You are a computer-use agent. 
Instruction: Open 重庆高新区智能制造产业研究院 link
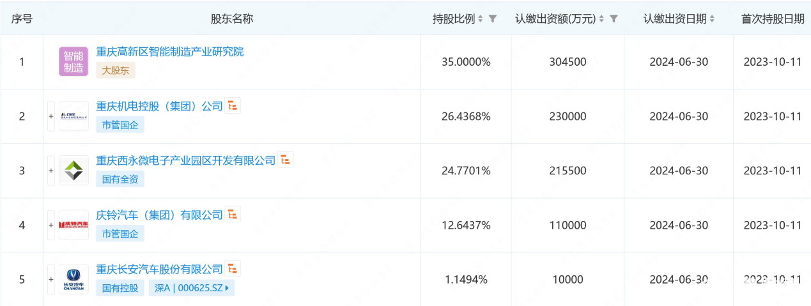coord(169,52)
